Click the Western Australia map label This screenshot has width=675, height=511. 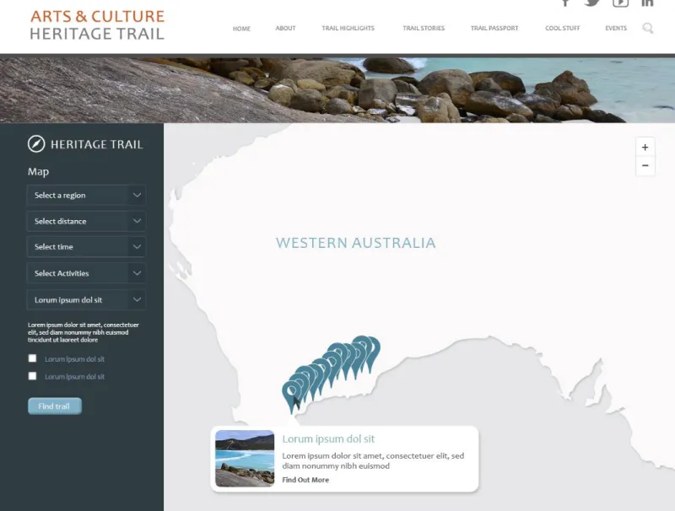[355, 243]
